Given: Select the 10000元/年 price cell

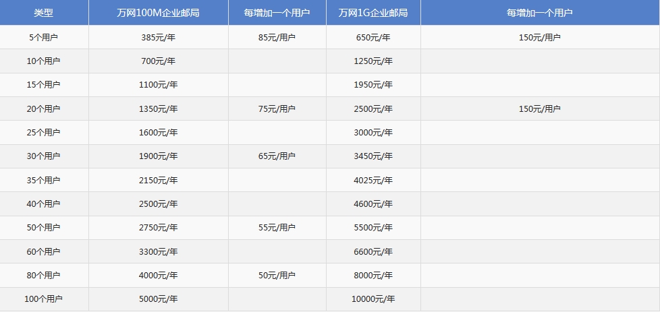Looking at the screenshot, I should 373,299.
